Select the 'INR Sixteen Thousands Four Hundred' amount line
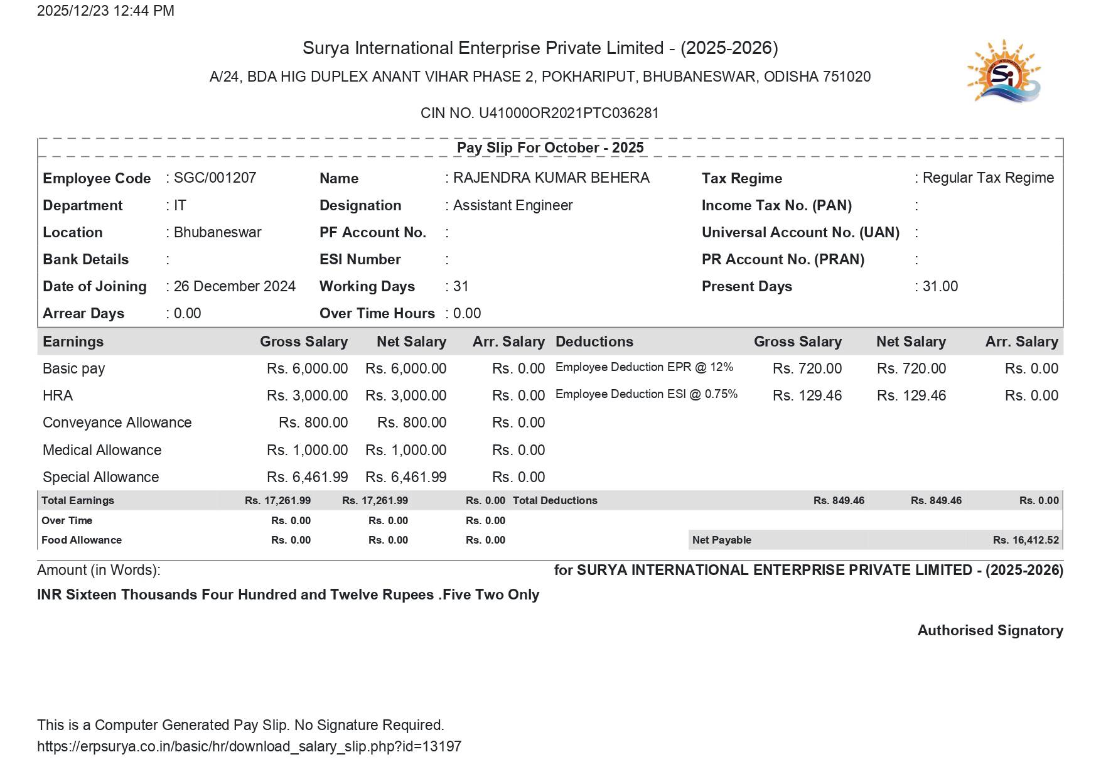This screenshot has height=779, width=1101. [288, 594]
